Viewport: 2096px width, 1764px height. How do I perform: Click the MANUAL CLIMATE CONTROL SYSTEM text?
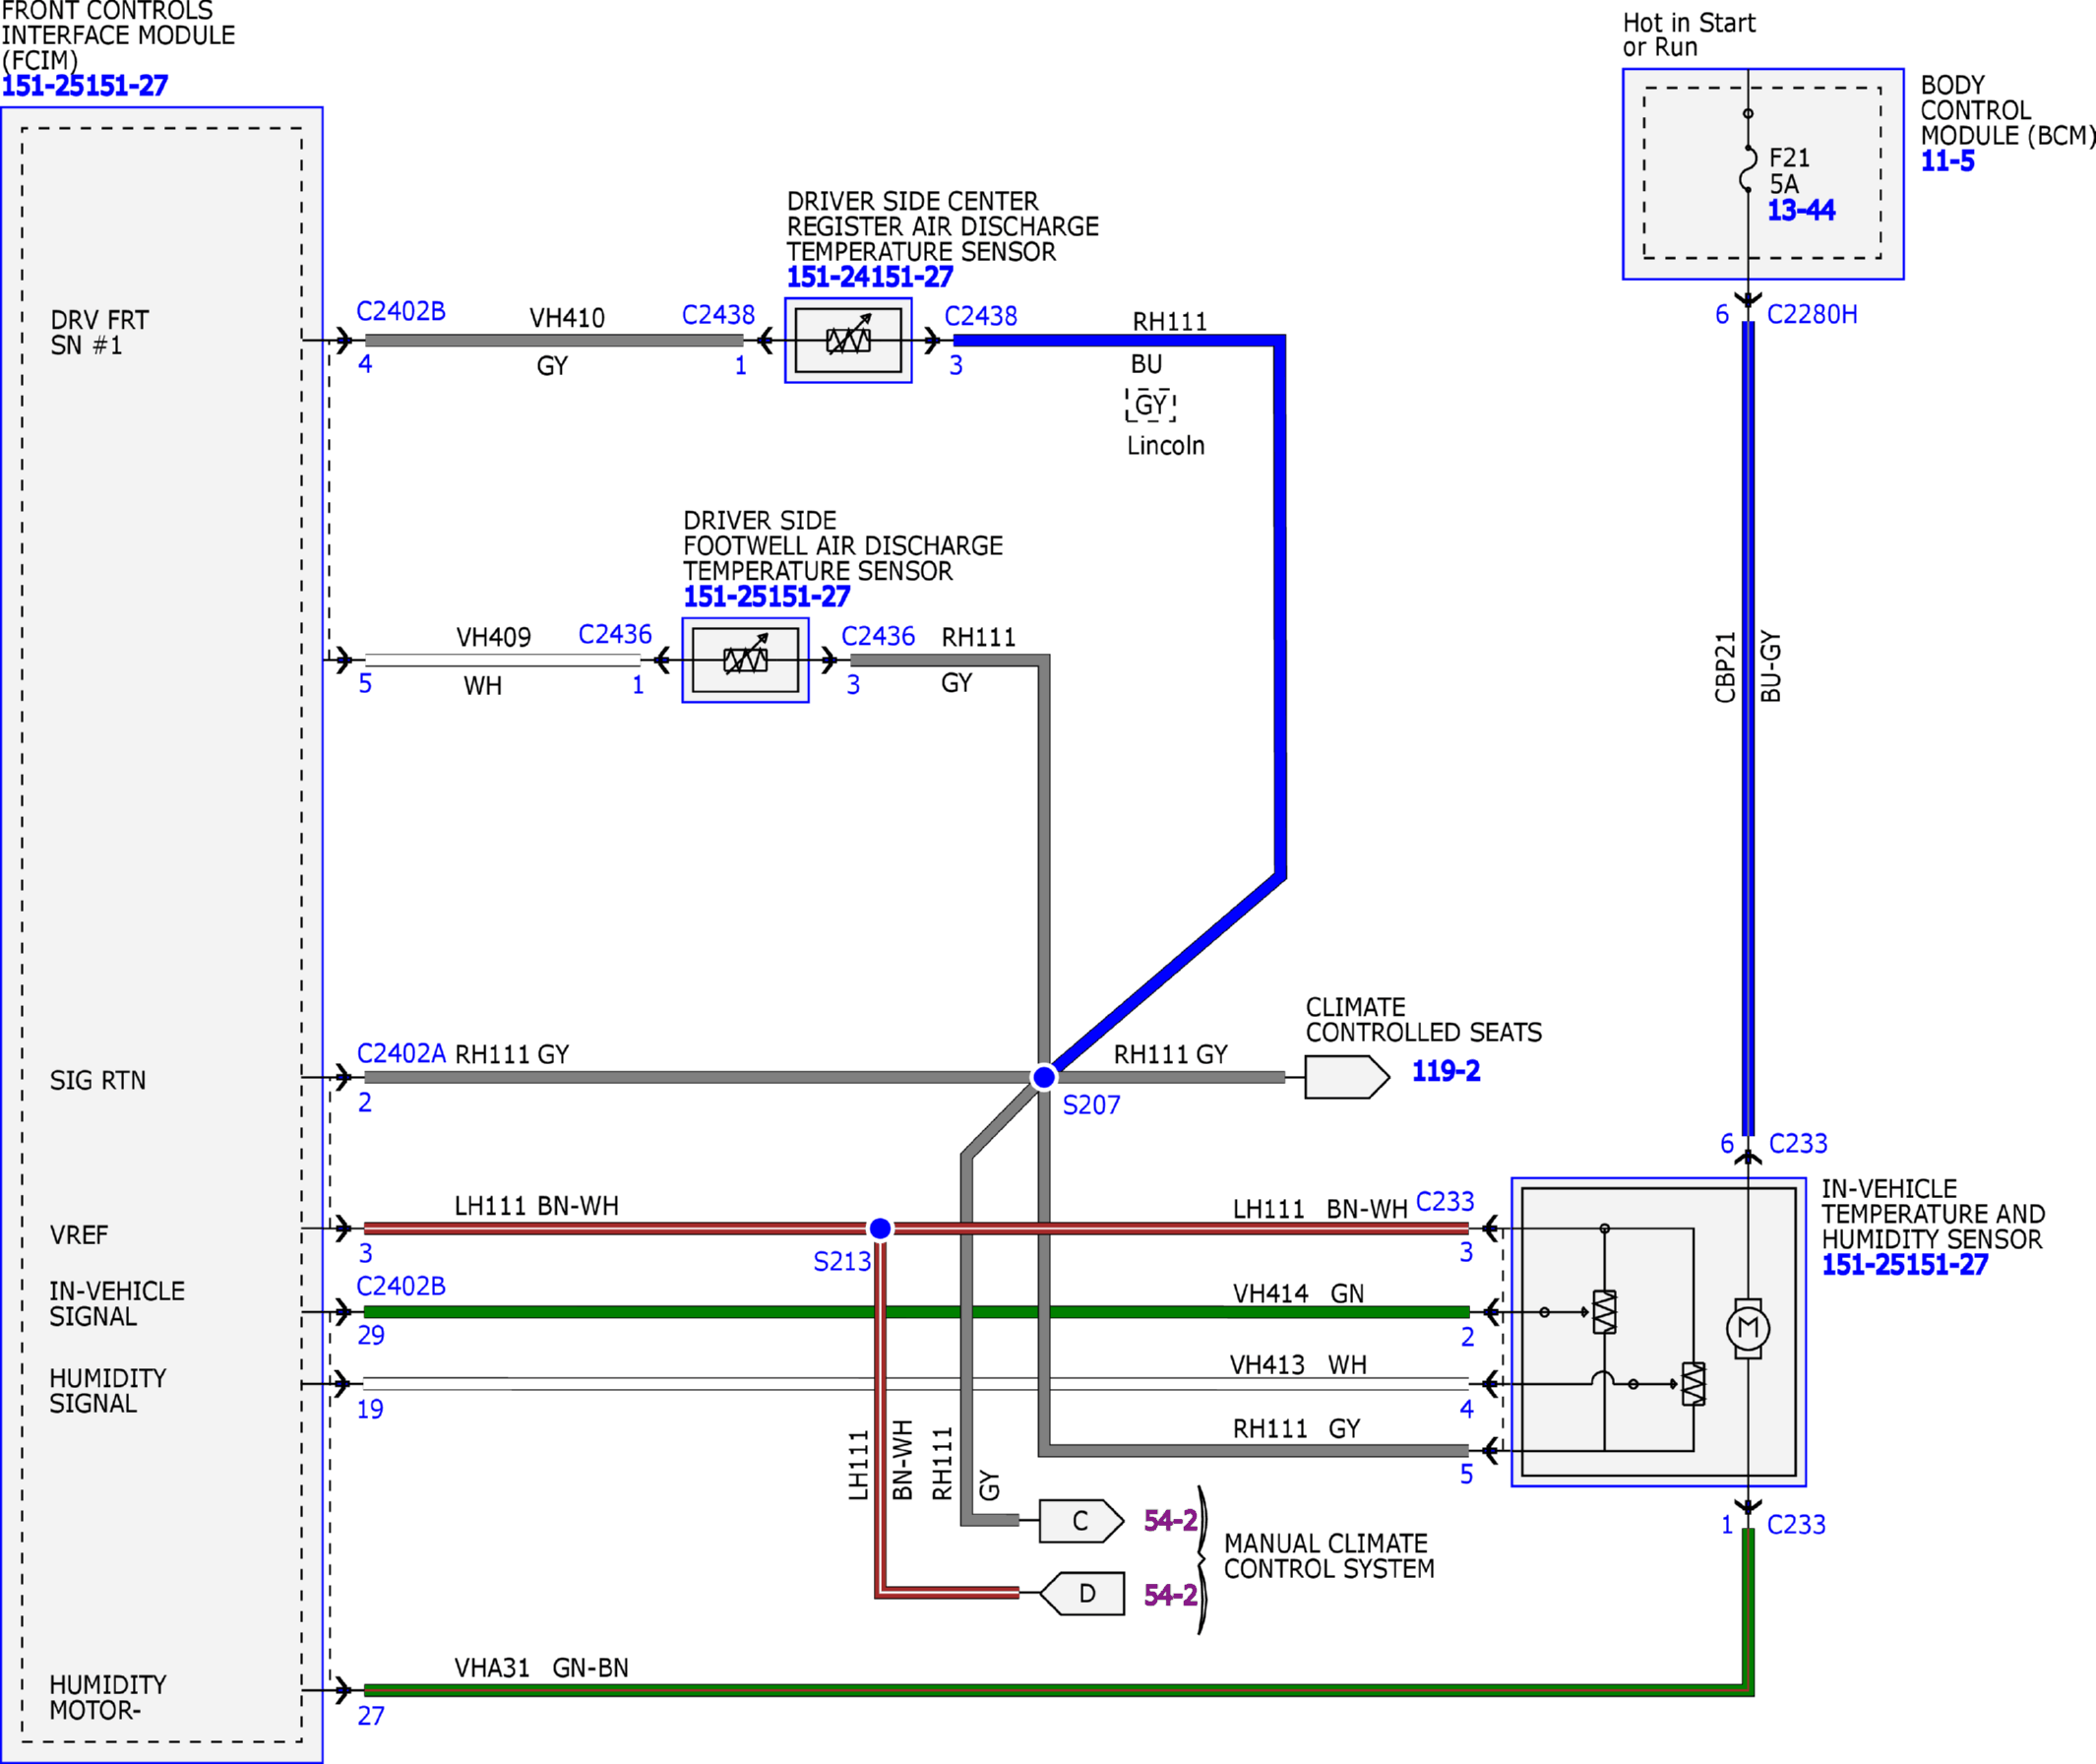[1329, 1557]
